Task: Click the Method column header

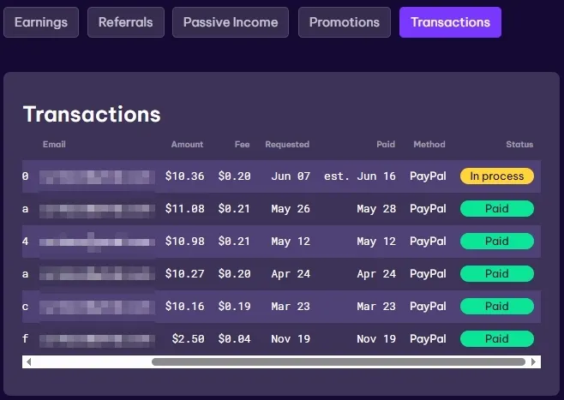Action: coord(429,145)
